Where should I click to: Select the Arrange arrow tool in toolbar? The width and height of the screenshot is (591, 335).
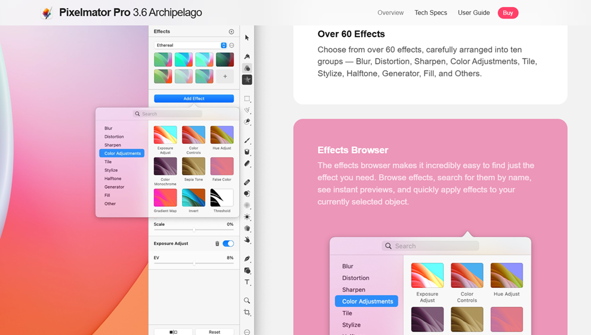click(247, 38)
